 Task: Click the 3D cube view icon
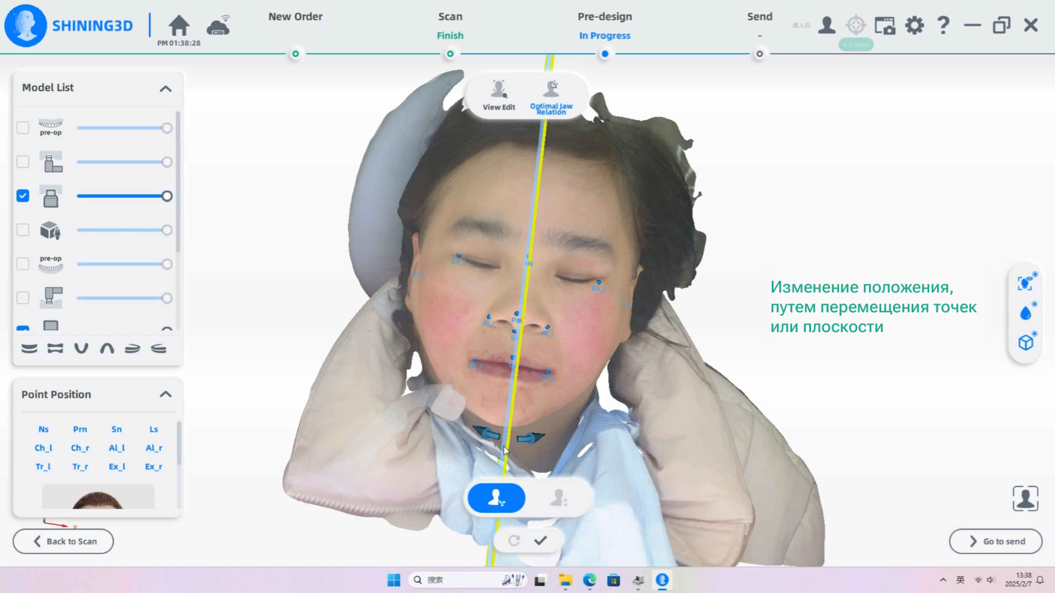click(1025, 342)
